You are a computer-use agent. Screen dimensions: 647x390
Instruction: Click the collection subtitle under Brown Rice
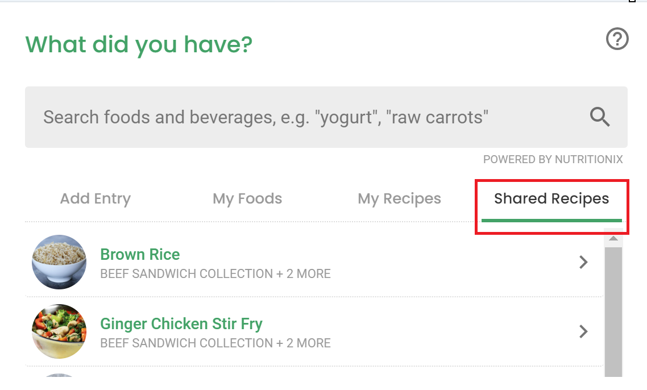coord(215,273)
